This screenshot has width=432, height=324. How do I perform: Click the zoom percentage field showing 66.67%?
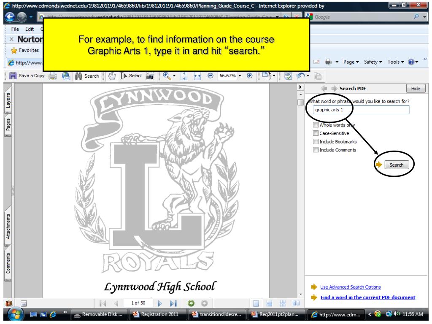227,76
